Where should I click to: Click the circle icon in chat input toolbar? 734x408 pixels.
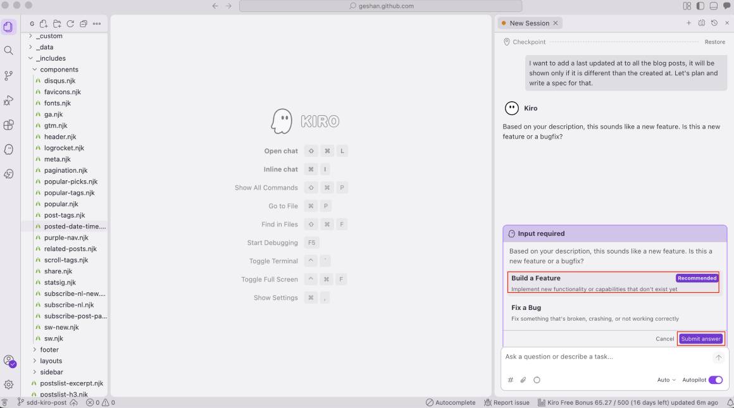537,380
